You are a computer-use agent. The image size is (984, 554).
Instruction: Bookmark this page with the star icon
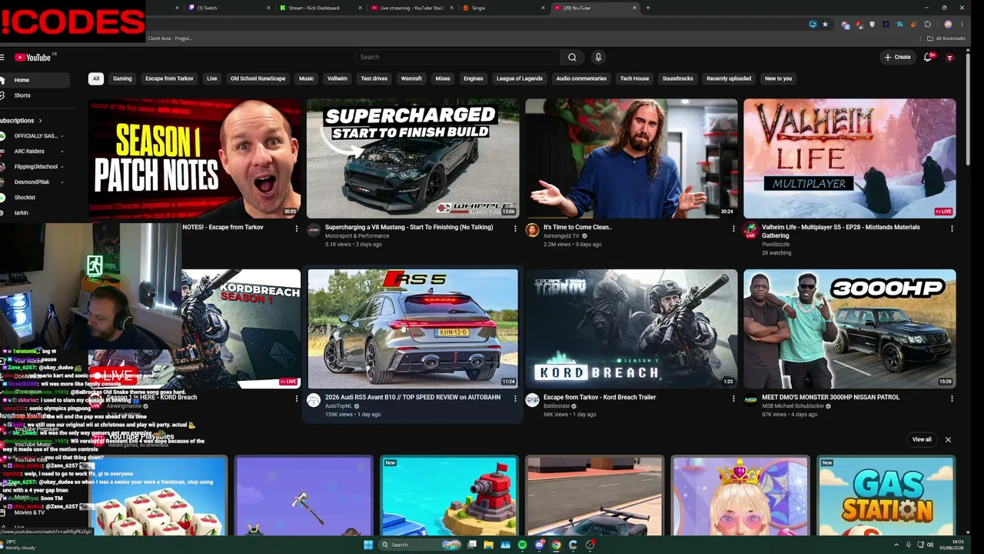point(826,25)
